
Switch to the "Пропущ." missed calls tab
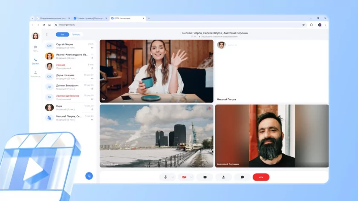[76, 34]
